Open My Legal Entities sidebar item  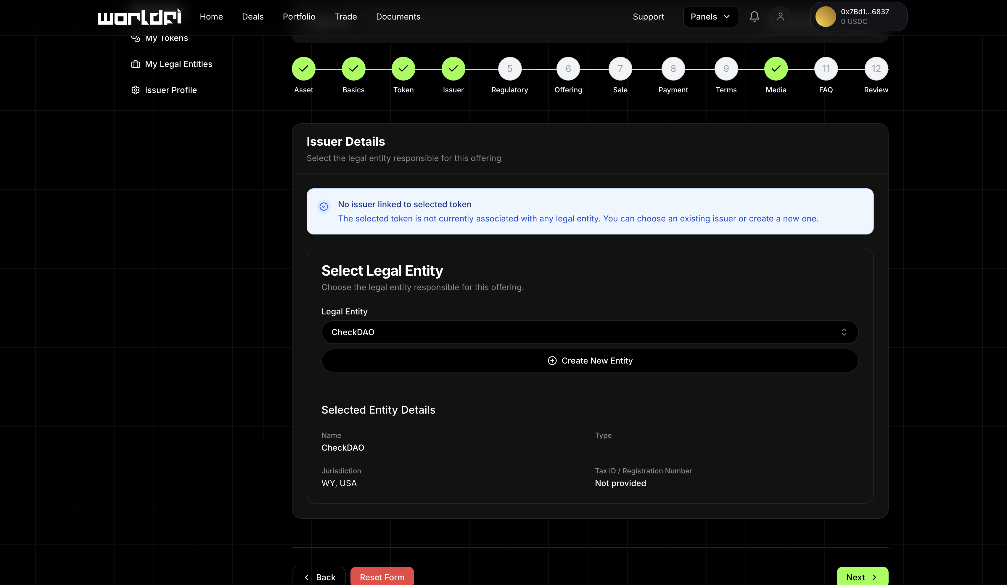[x=178, y=64]
